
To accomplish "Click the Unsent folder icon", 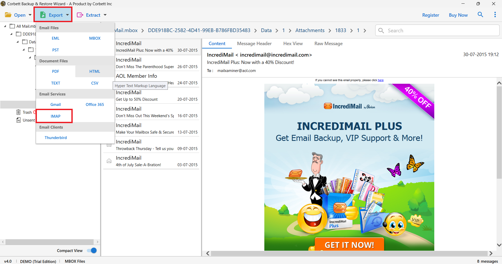I will click(18, 120).
